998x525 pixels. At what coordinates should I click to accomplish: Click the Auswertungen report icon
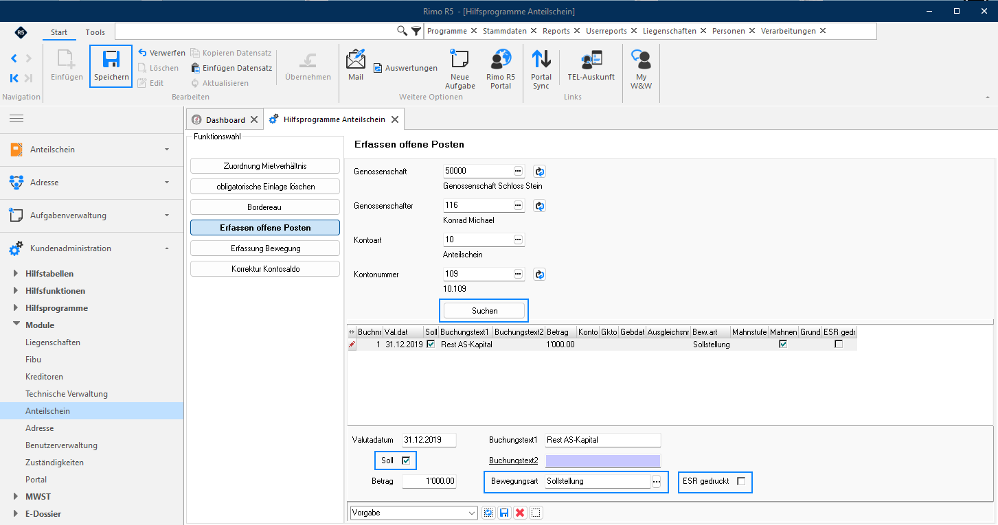click(x=378, y=68)
